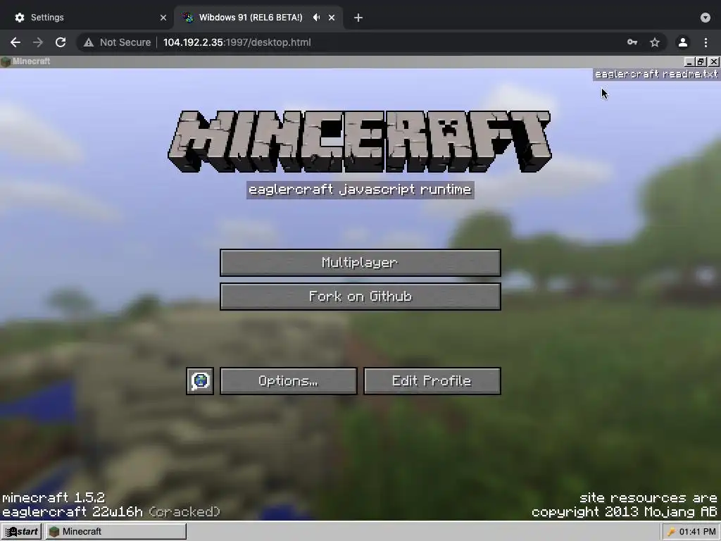Screen dimensions: 721x541
Task: Click eaglercraft 22w16h (cracked) text
Action: point(111,511)
